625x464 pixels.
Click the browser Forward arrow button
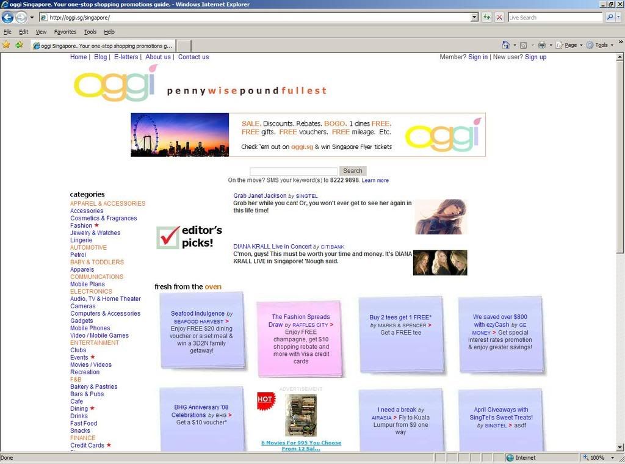(x=21, y=17)
